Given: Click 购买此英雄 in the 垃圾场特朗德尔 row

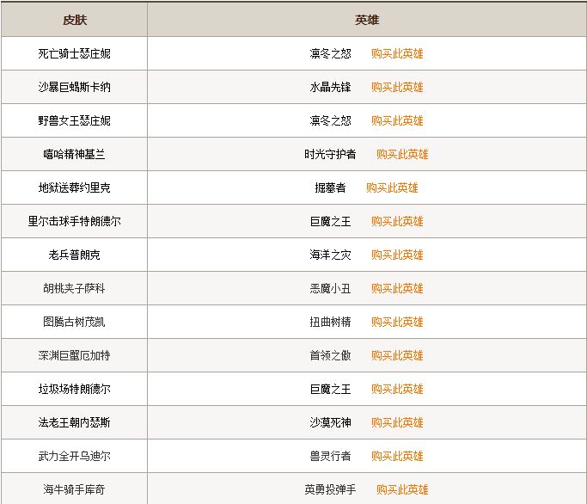Looking at the screenshot, I should [397, 389].
